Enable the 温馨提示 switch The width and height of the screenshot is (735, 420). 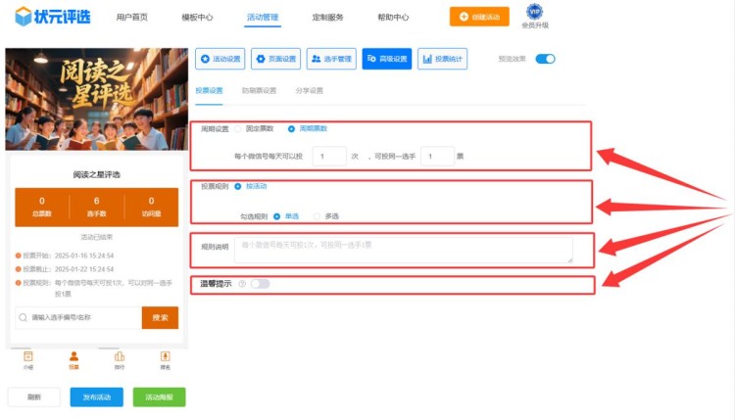point(260,284)
